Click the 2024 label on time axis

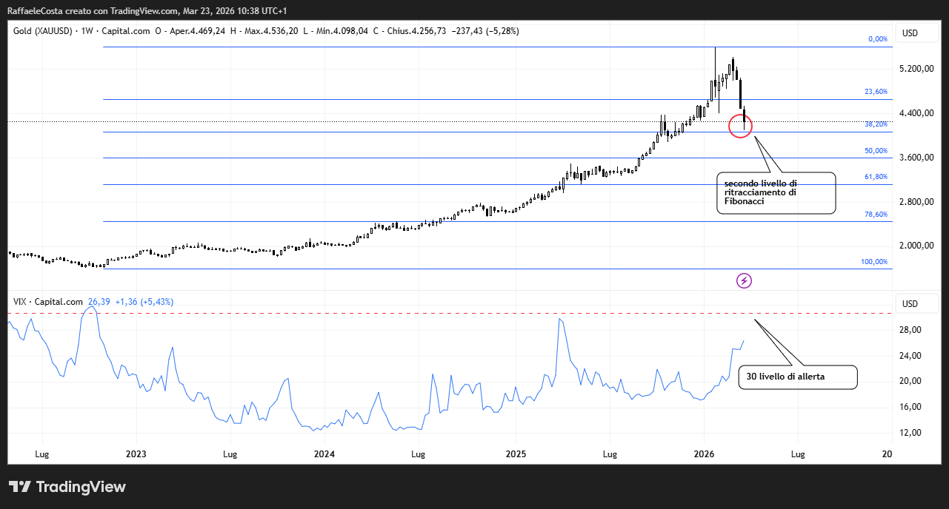(x=324, y=454)
